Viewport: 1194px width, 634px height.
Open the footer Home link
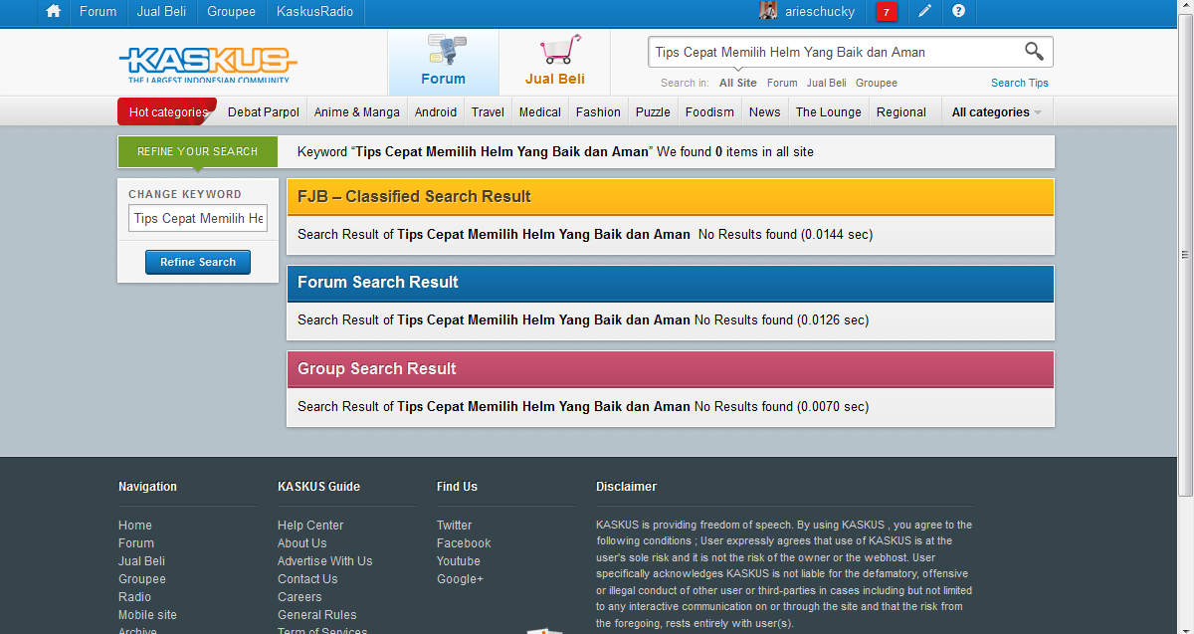tap(135, 526)
